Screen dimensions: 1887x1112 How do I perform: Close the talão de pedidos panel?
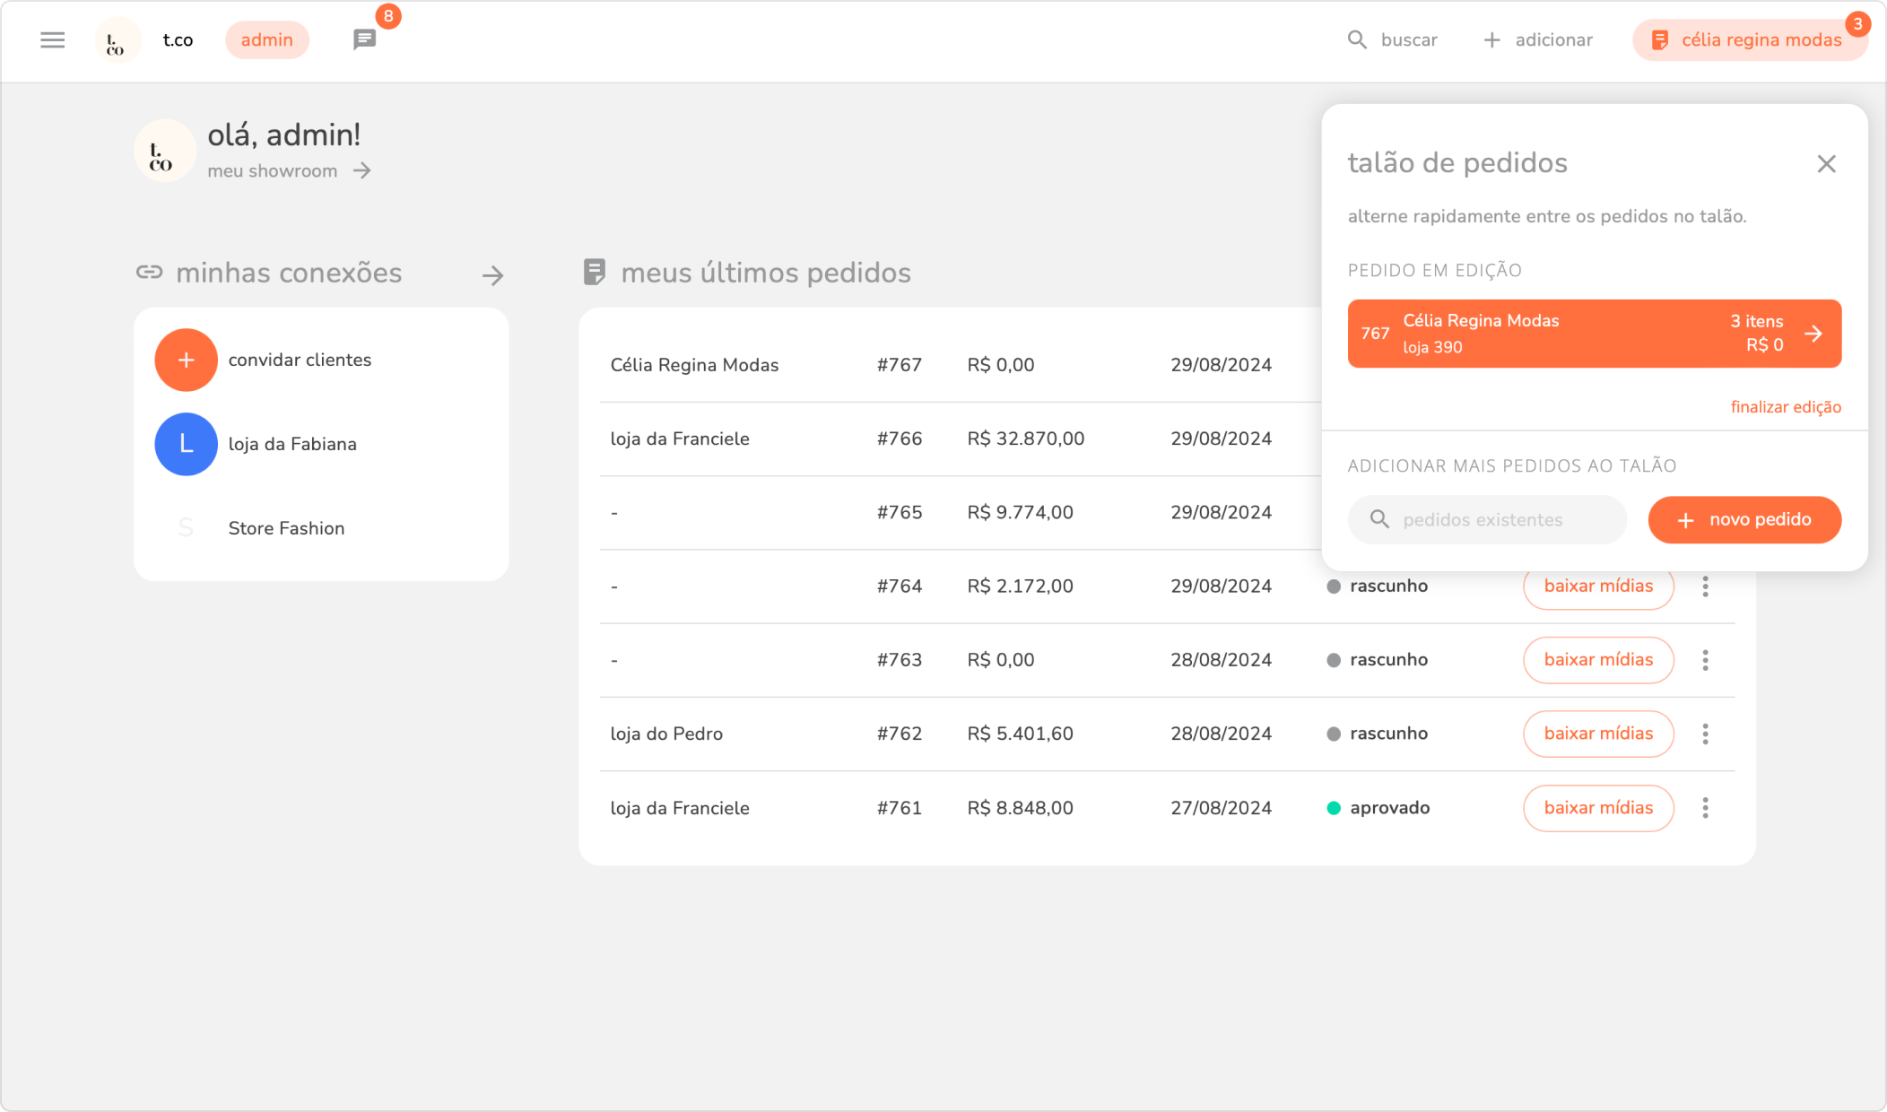[x=1826, y=164]
